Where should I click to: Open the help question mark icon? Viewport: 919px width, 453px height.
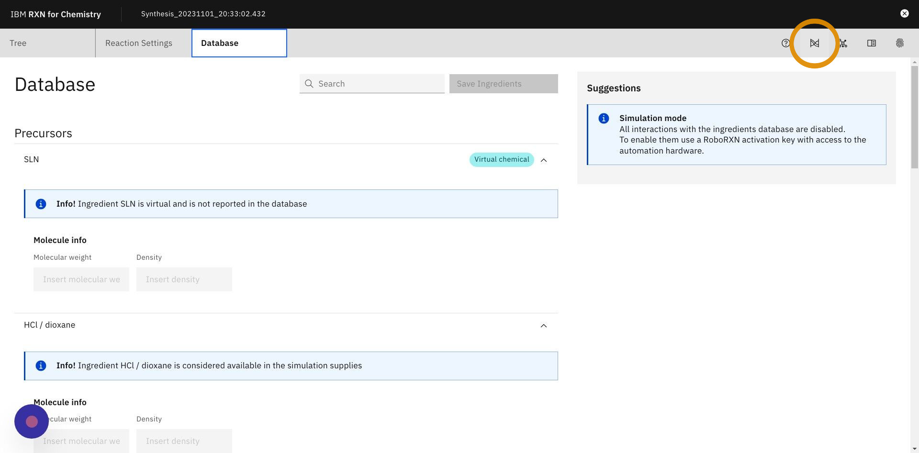[785, 43]
